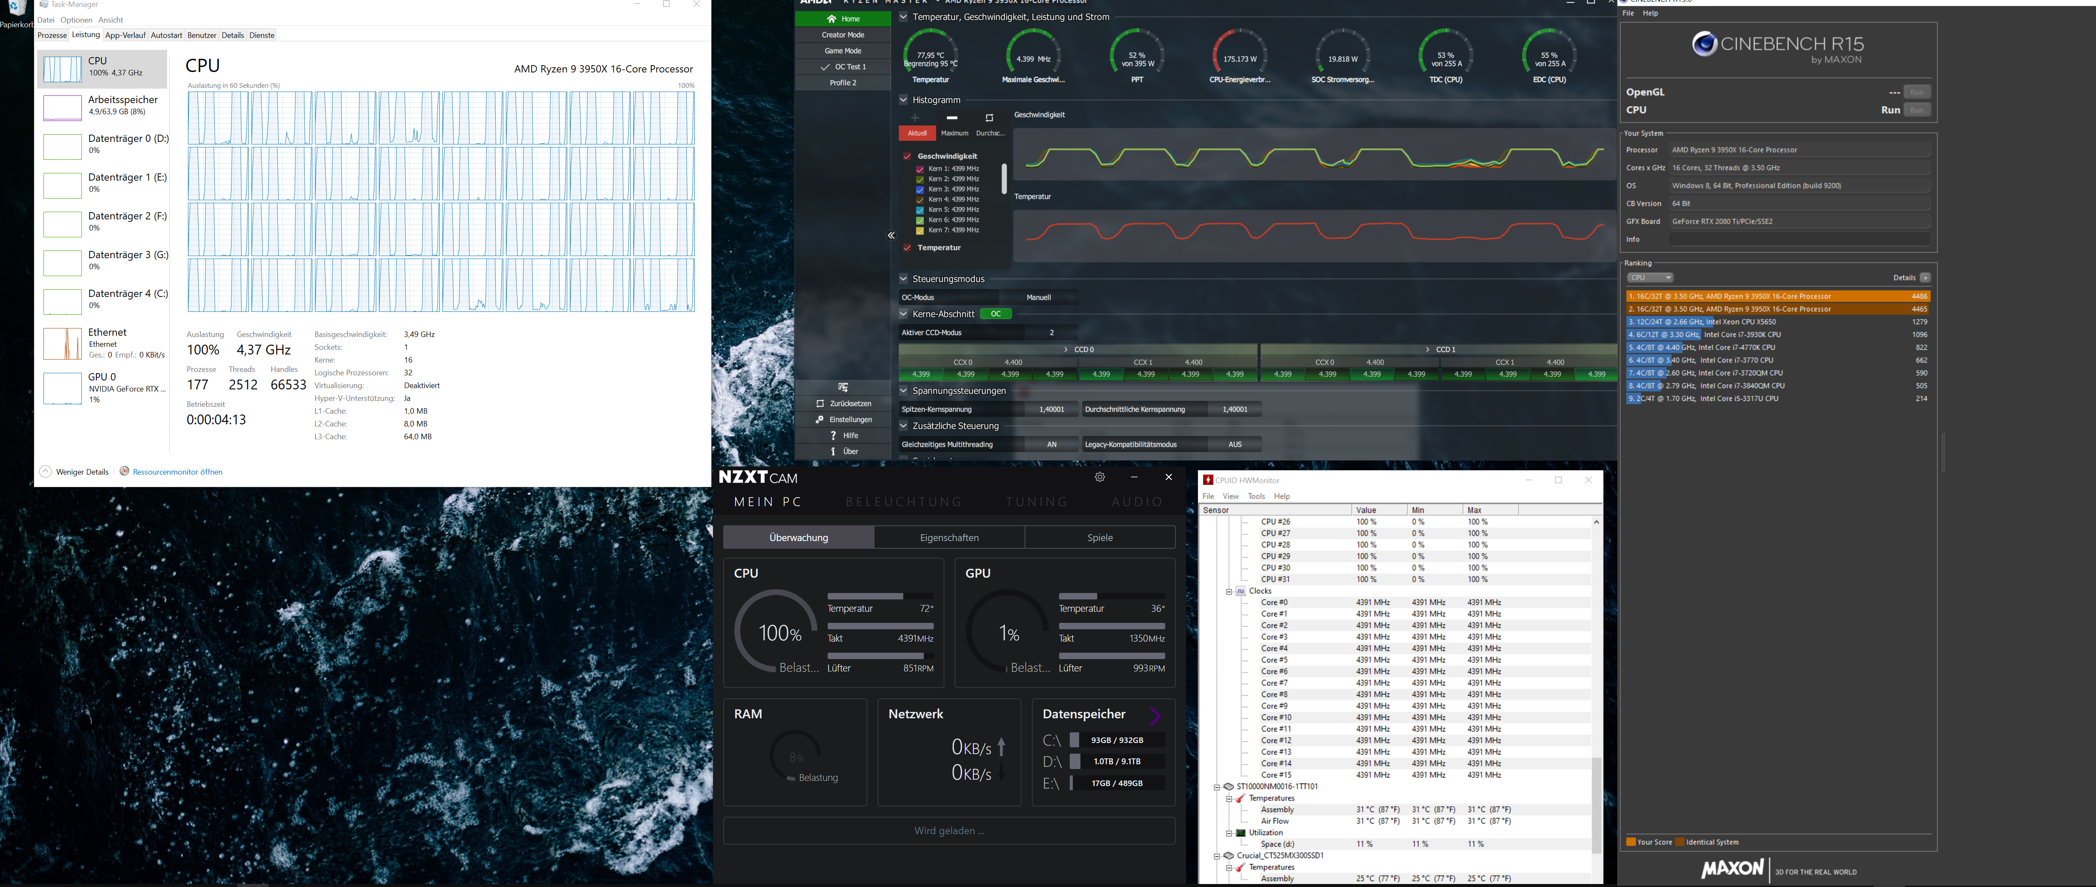2096x887 pixels.
Task: Collapse the Zusätzliche Steuerung section
Action: tap(903, 426)
